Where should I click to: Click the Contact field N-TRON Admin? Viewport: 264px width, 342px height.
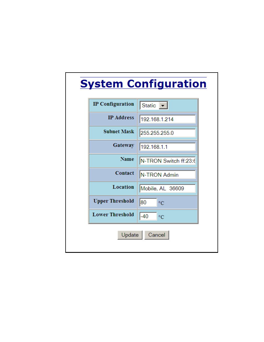tap(167, 175)
